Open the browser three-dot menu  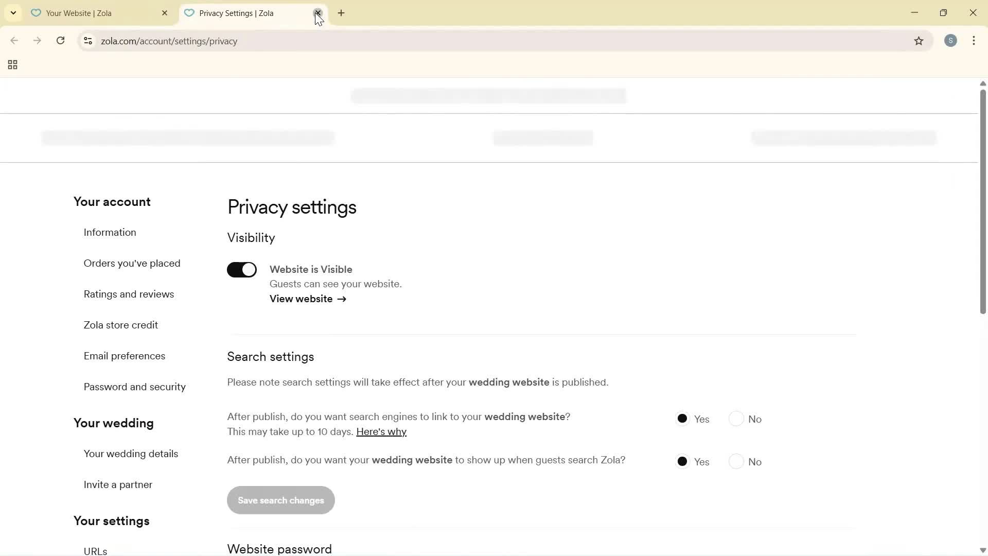(x=974, y=41)
